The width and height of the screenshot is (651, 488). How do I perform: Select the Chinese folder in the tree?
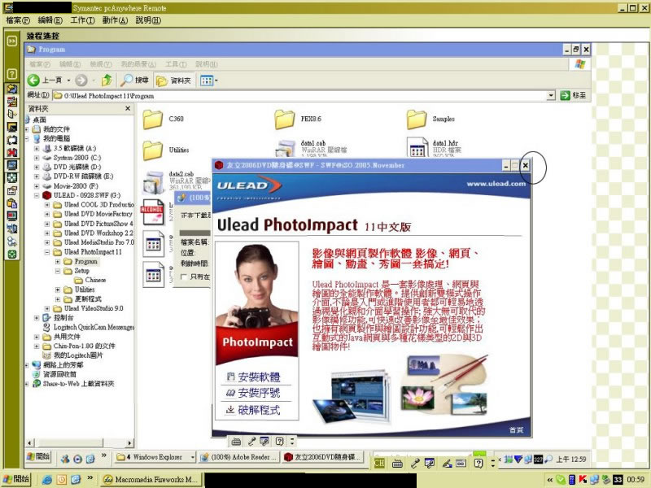pyautogui.click(x=95, y=280)
